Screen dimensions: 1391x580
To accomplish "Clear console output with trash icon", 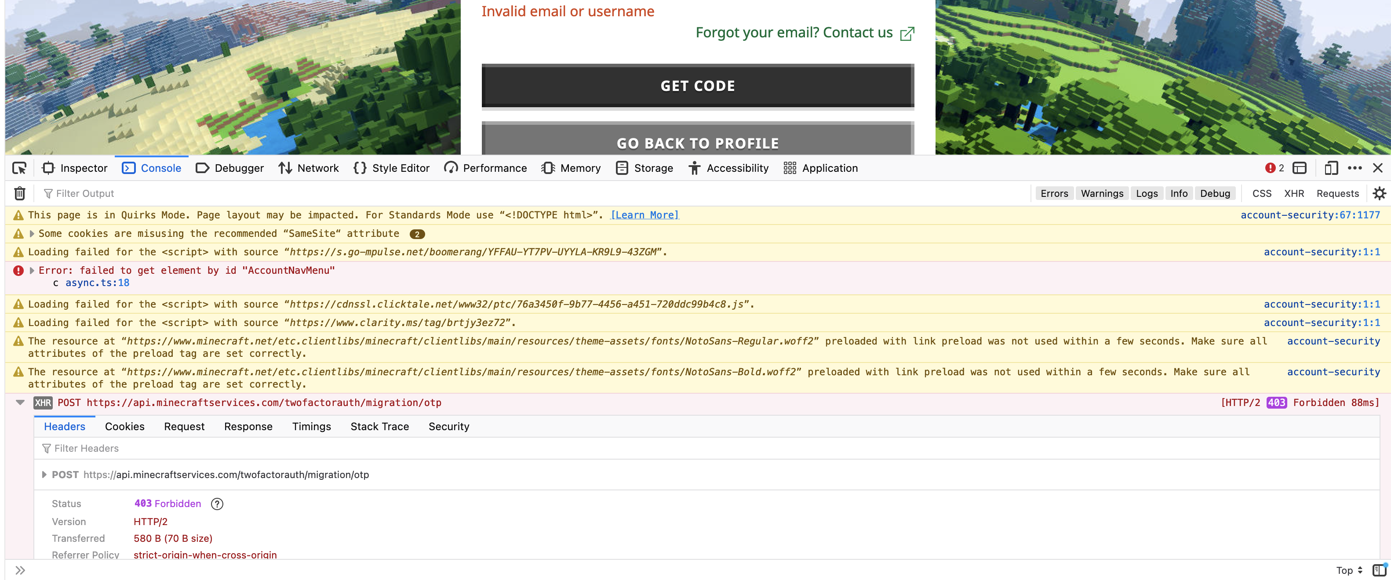I will (x=19, y=193).
